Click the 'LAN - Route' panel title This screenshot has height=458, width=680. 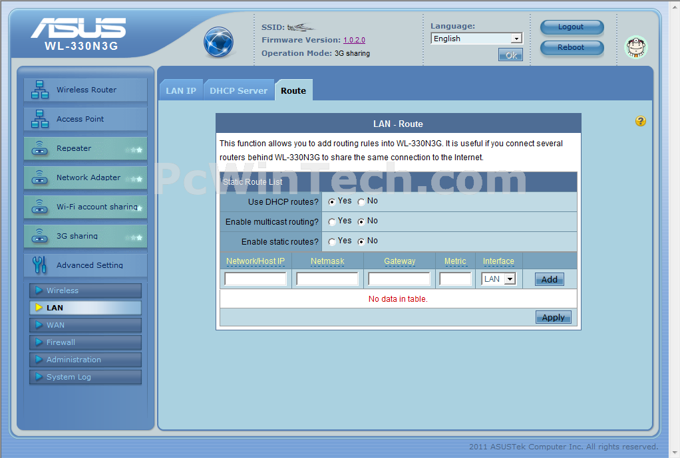[x=398, y=124]
